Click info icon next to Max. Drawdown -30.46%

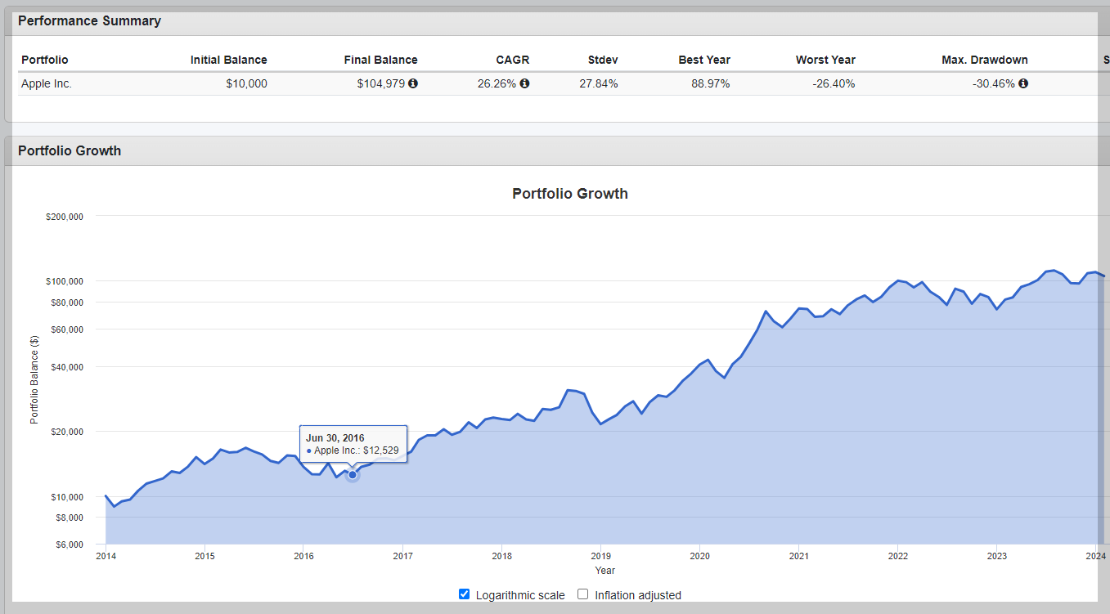coord(1023,83)
